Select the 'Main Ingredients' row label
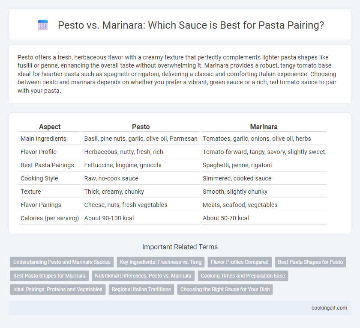Image resolution: width=360 pixels, height=328 pixels. tap(43, 139)
